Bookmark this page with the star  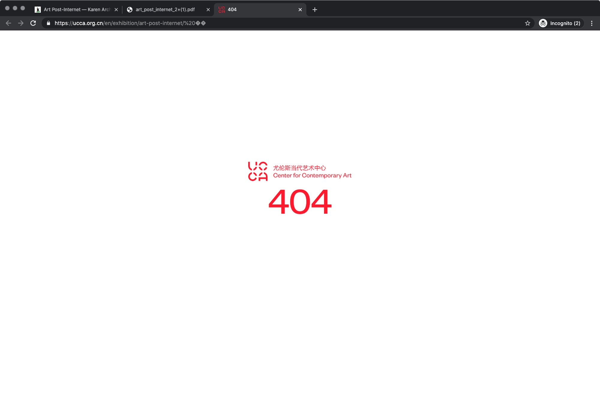click(527, 23)
